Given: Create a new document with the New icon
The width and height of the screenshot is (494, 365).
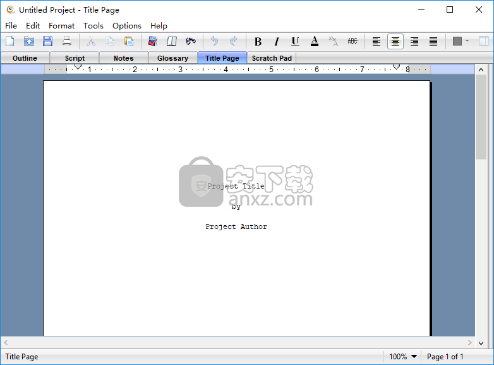Looking at the screenshot, I should coord(10,41).
